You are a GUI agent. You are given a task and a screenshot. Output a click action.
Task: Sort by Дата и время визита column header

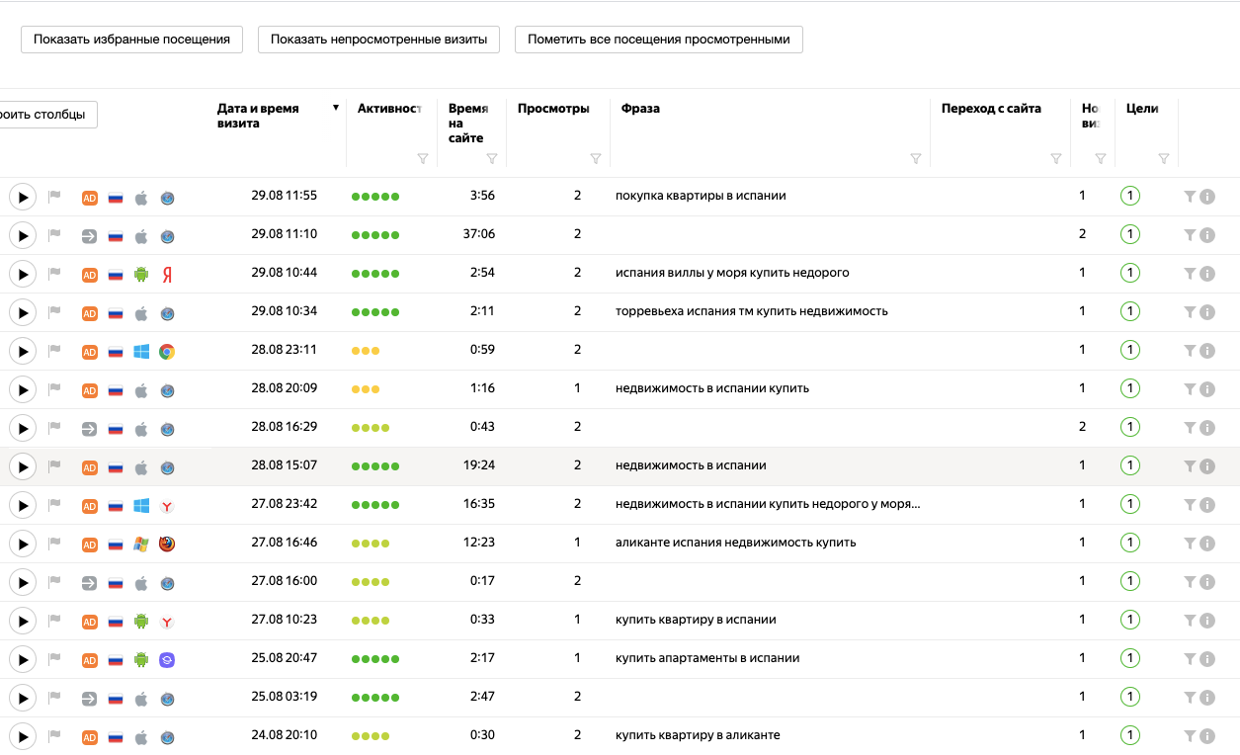258,116
